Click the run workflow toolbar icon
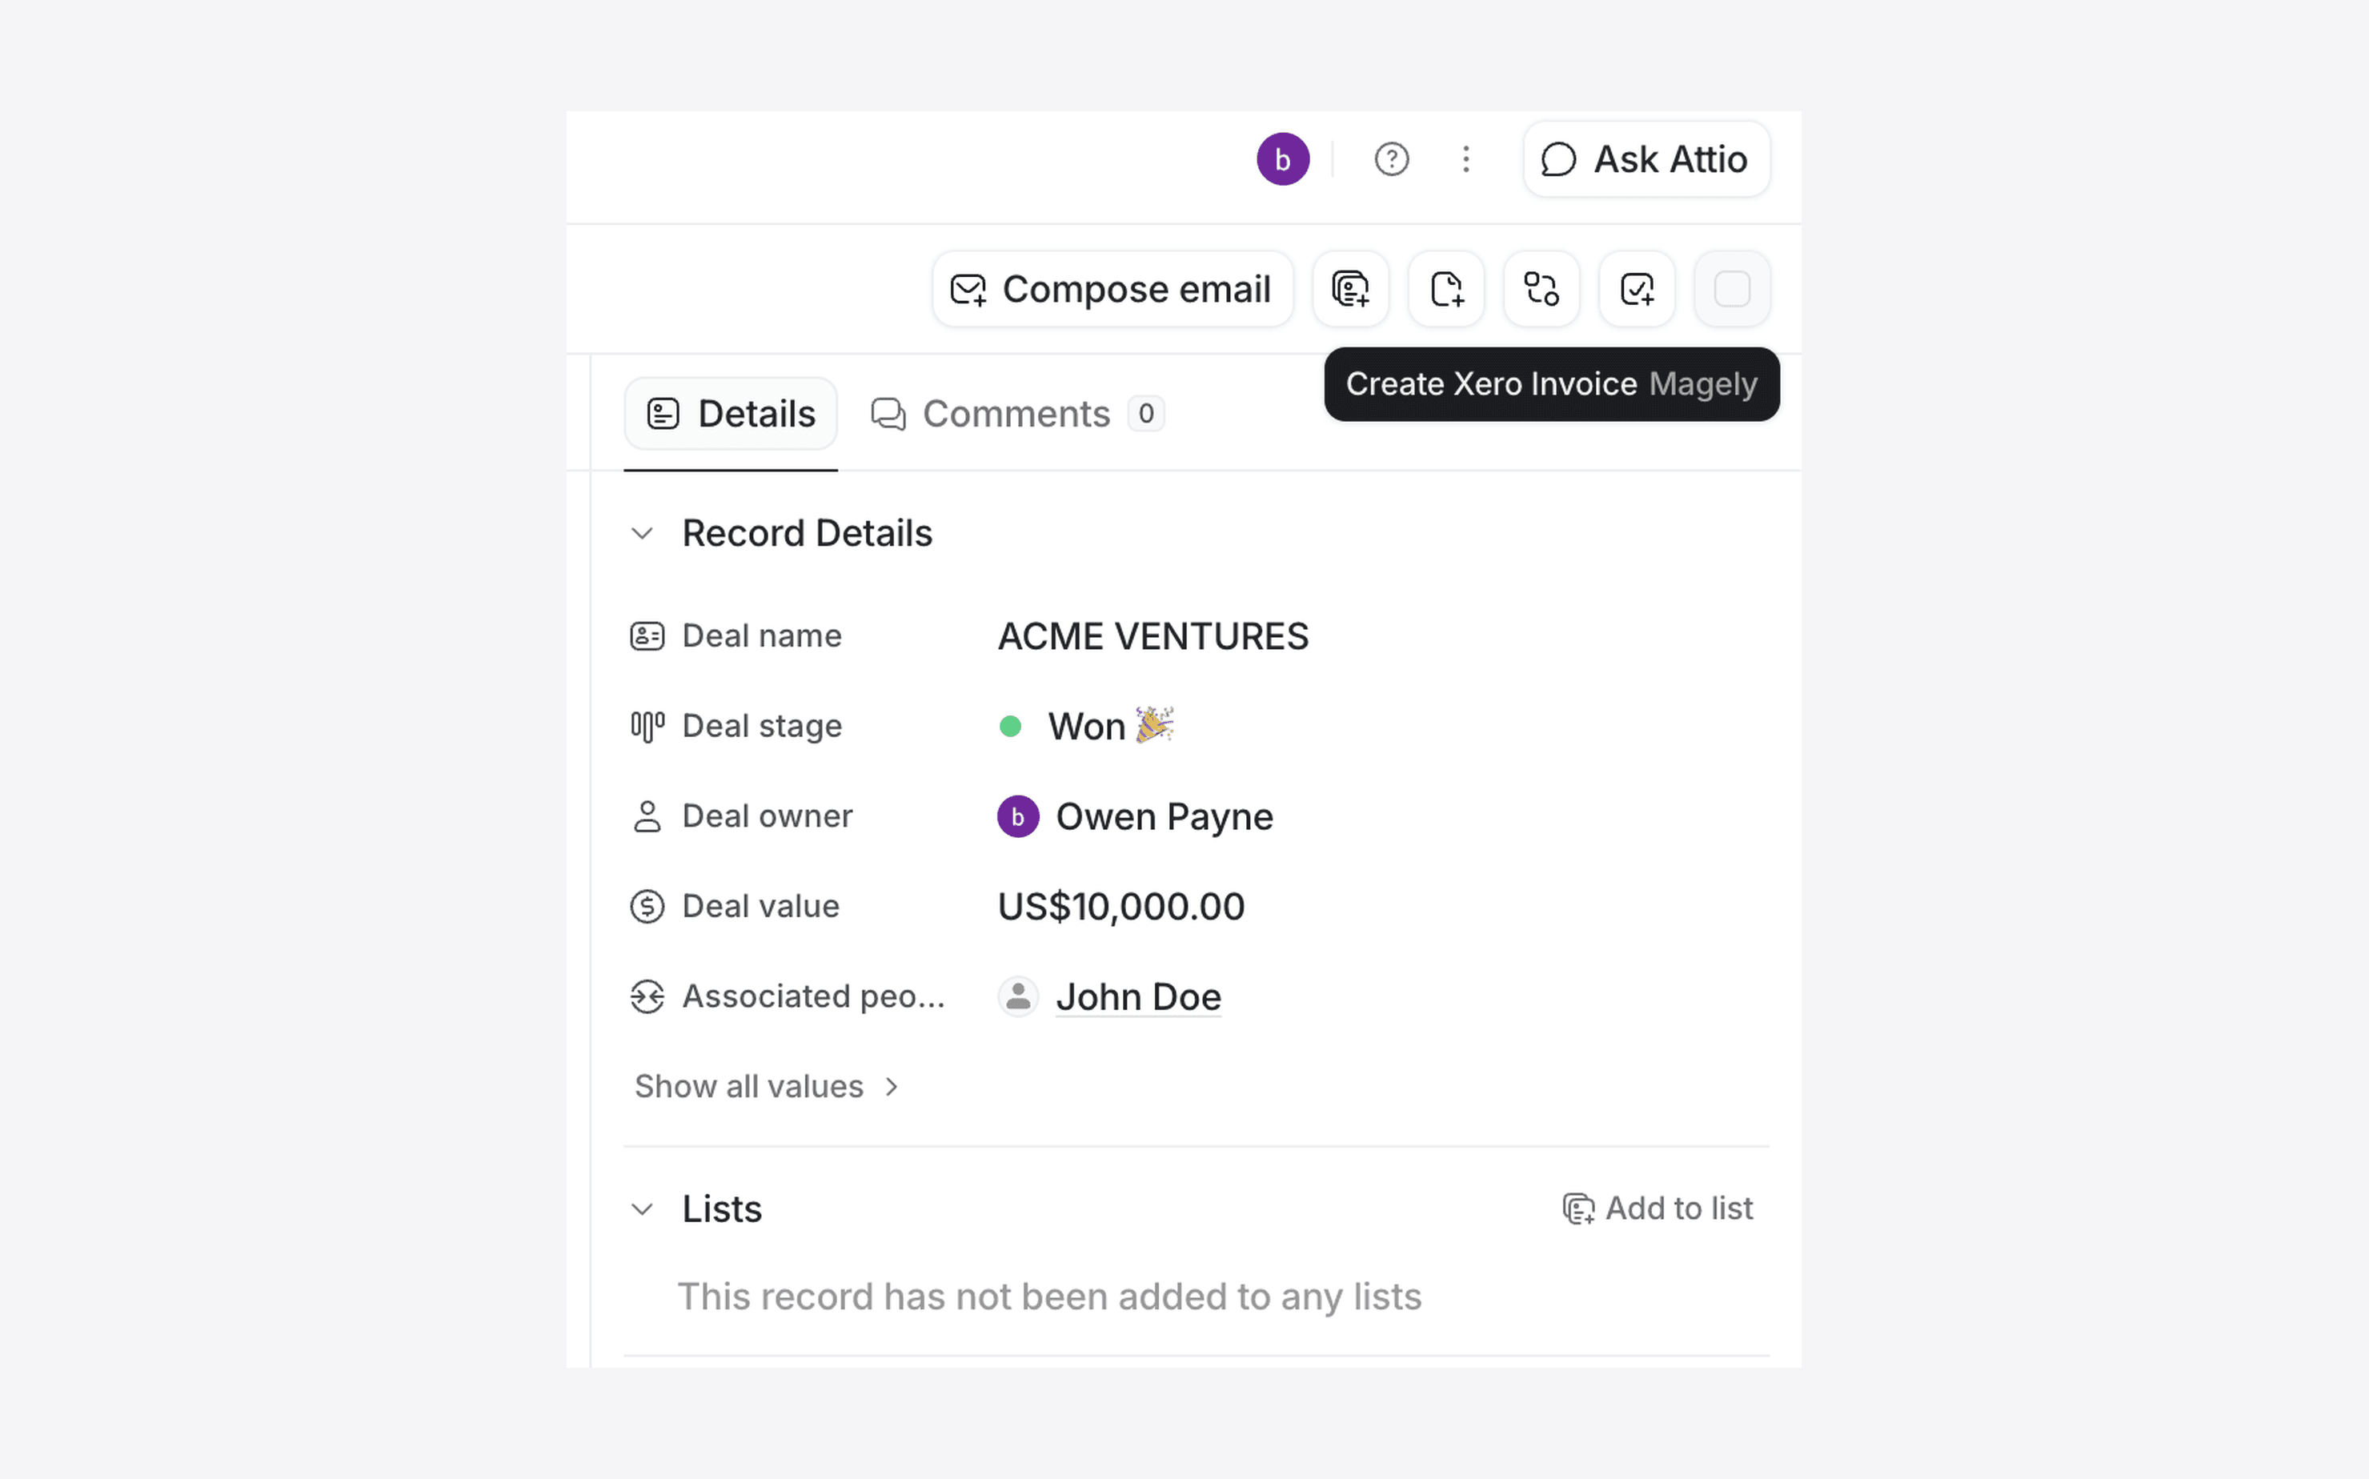 point(1541,290)
